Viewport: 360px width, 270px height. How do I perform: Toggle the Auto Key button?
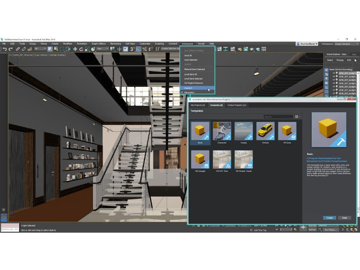click(x=313, y=225)
